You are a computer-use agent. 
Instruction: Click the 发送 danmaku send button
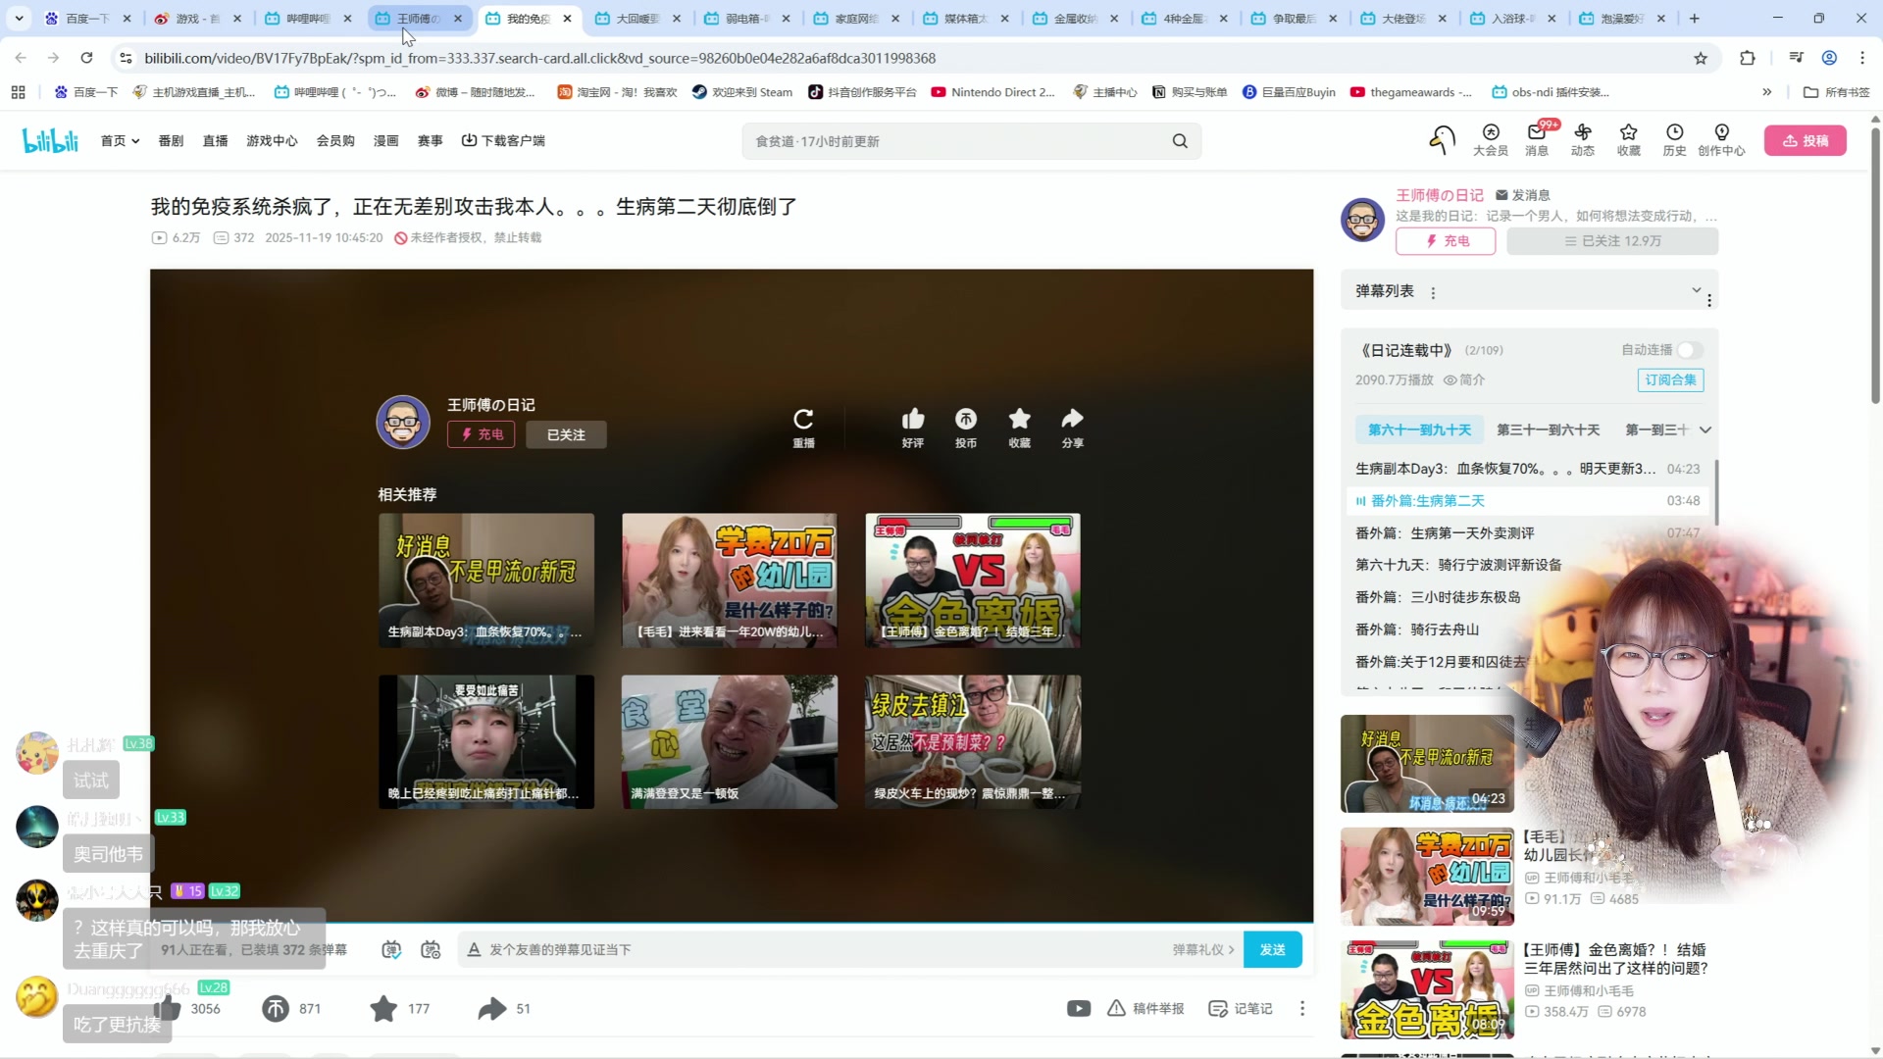[1272, 949]
